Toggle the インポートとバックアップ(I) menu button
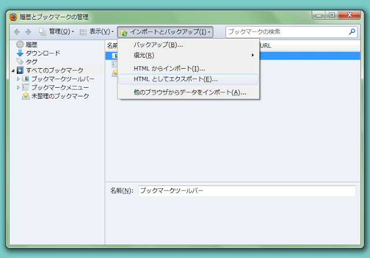Viewport: 370px width, 258px height. tap(165, 32)
